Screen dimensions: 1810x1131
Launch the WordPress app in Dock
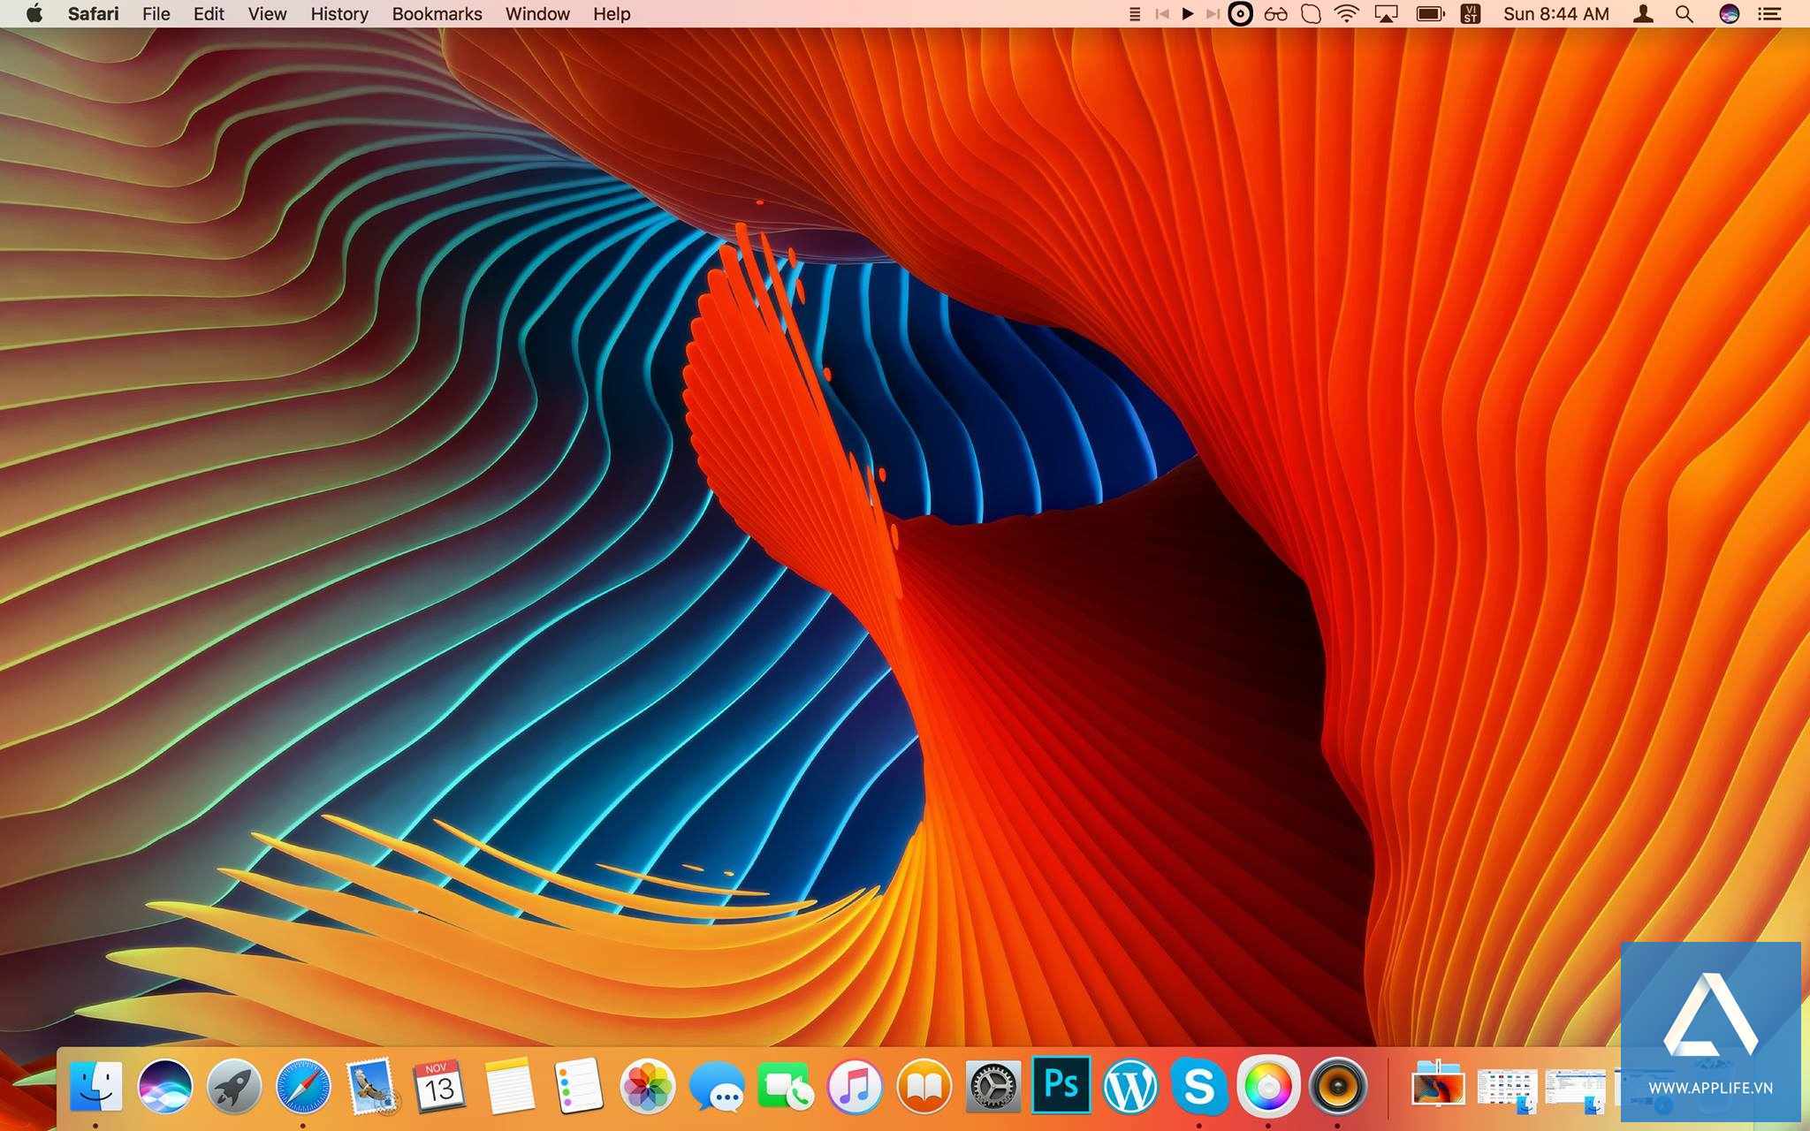[1129, 1085]
